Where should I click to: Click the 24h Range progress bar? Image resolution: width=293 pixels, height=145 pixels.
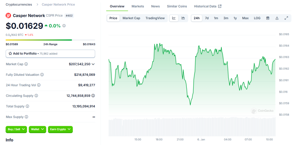[50, 40]
